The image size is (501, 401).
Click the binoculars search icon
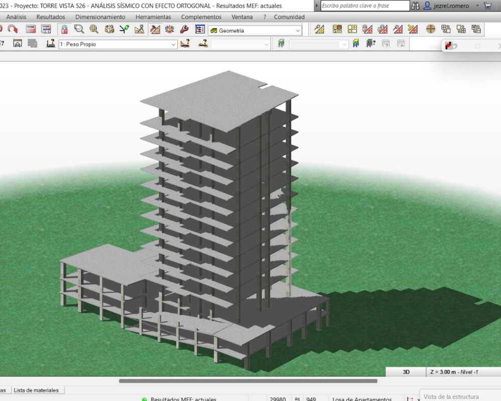tap(415, 6)
